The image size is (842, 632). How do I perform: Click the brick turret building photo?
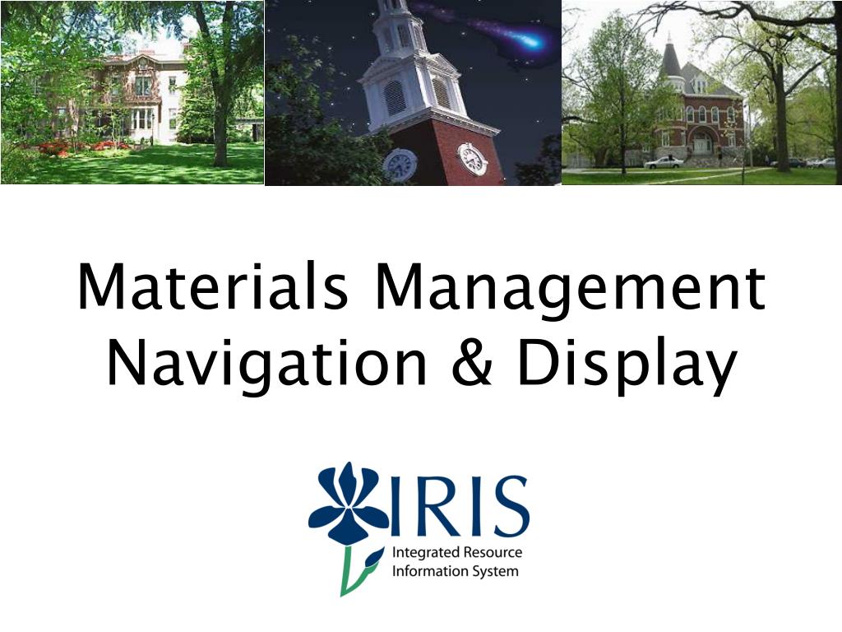[701, 92]
